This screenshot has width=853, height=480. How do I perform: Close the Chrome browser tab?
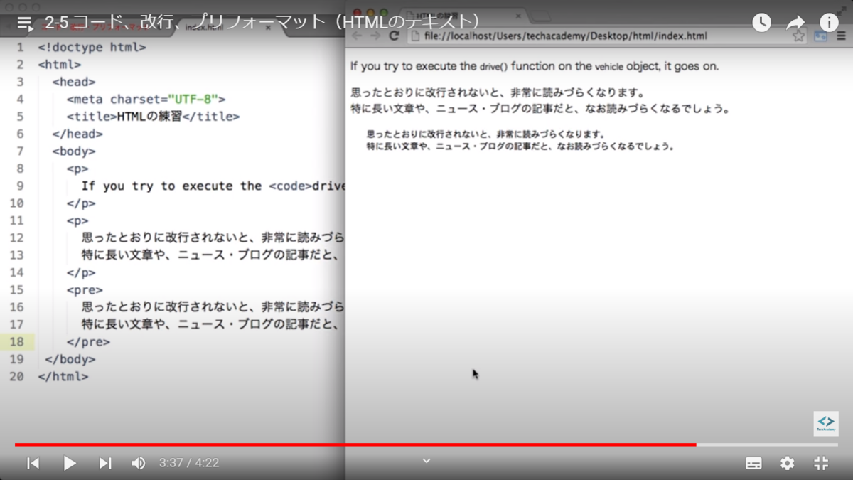coord(517,16)
